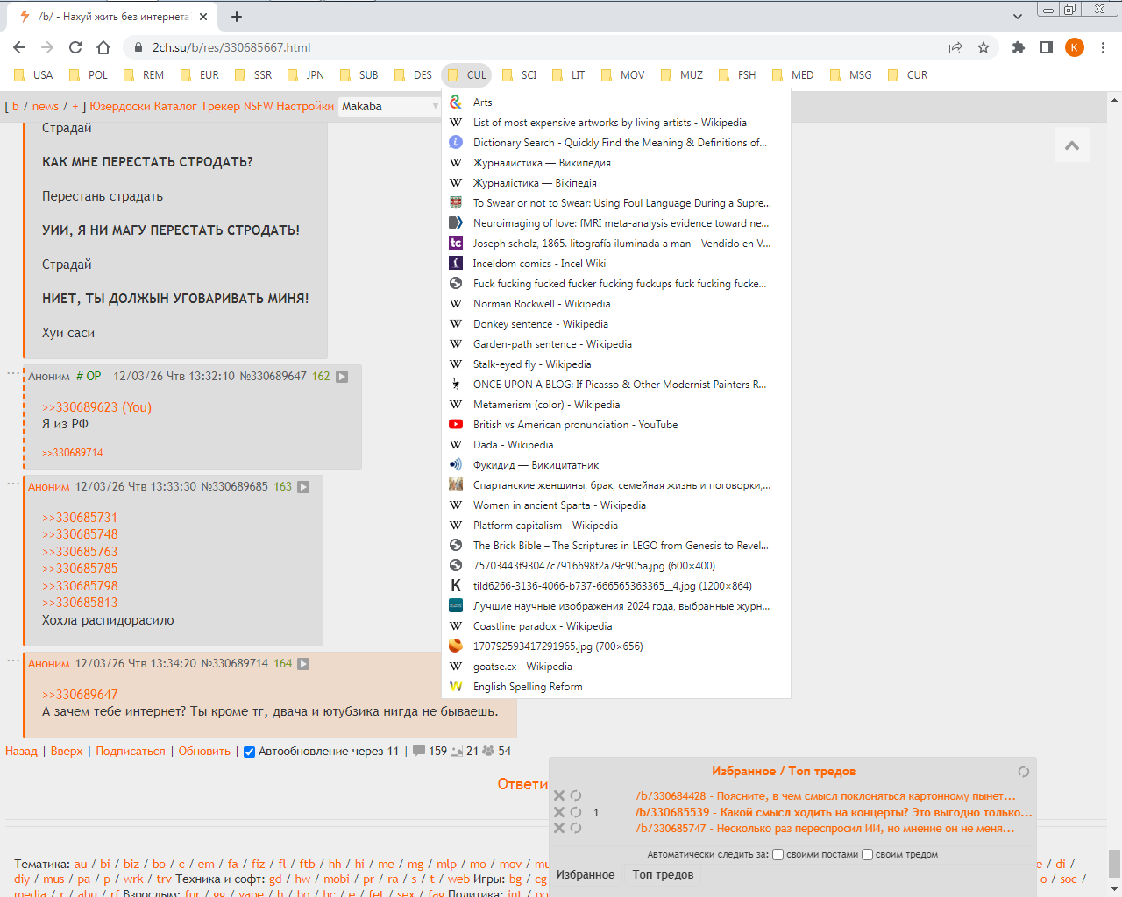Open the Extensions puzzle icon
The image size is (1122, 897).
(1018, 47)
